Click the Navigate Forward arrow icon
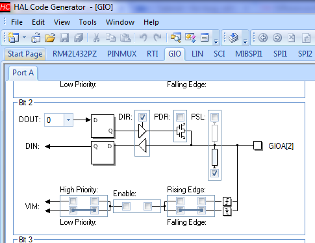This screenshot has height=243, width=315. point(277,38)
